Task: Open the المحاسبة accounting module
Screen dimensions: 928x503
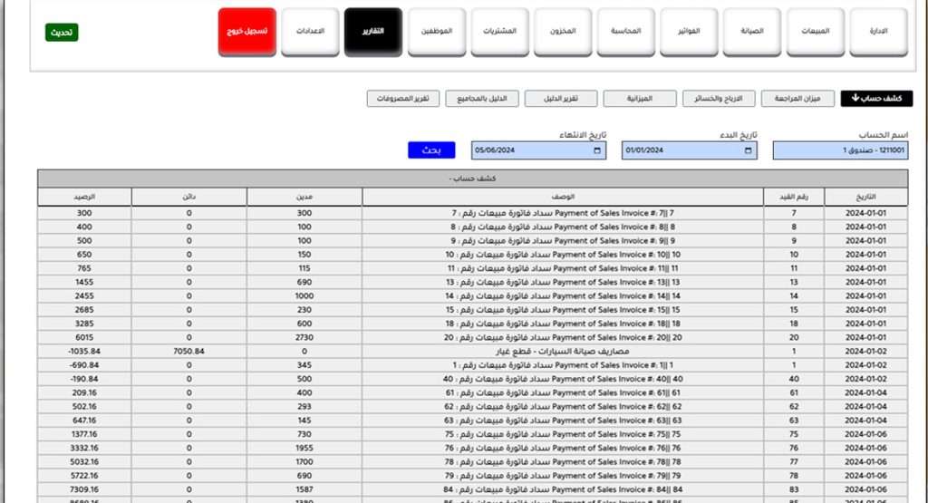Action: [x=625, y=32]
